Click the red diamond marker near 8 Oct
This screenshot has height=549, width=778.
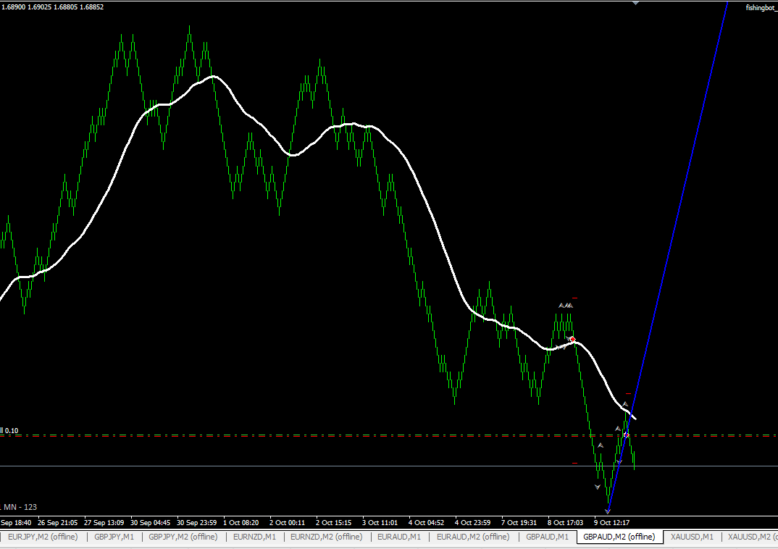tap(573, 340)
